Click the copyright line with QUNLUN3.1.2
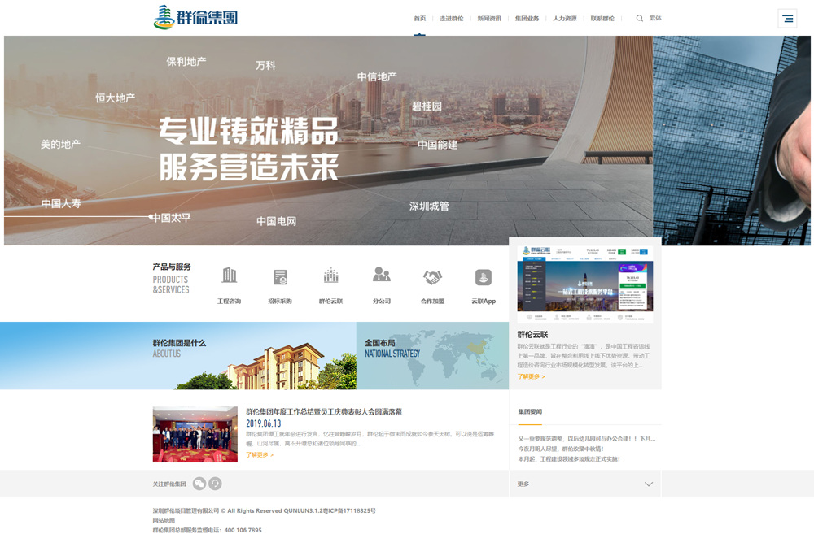Screen dimensions: 814x560 pos(265,510)
